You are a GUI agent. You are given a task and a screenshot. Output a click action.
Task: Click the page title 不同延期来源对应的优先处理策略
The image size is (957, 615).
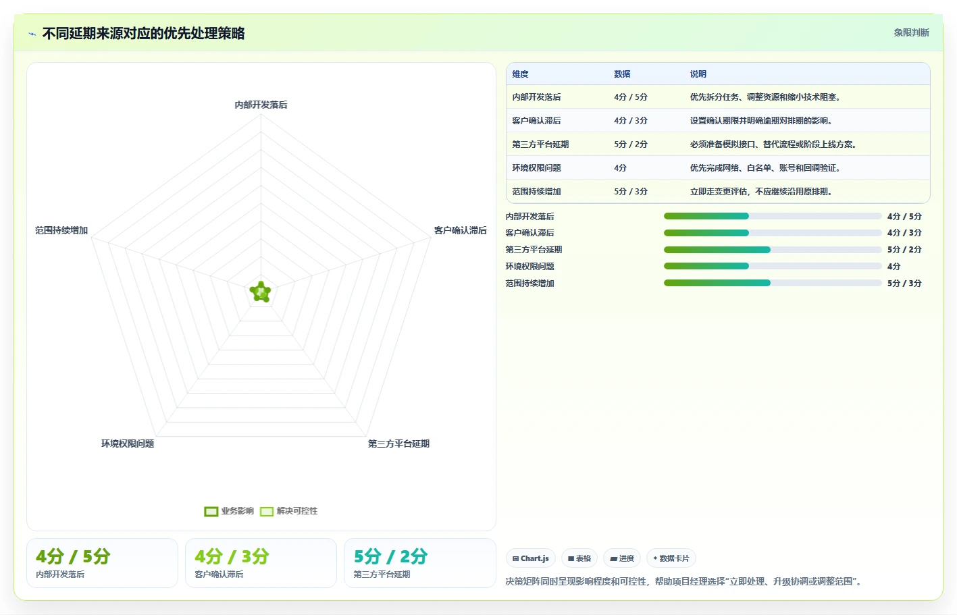[143, 34]
